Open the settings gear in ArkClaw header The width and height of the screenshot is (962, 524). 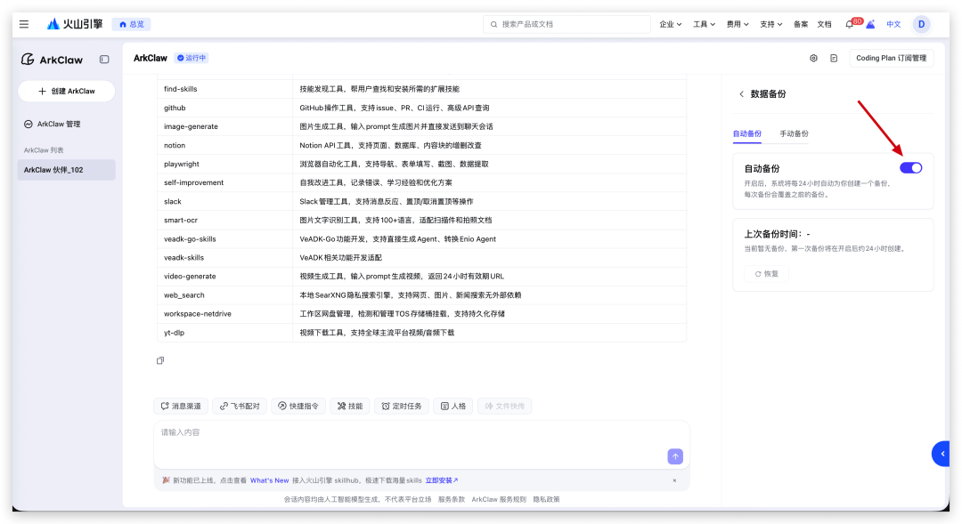click(813, 59)
